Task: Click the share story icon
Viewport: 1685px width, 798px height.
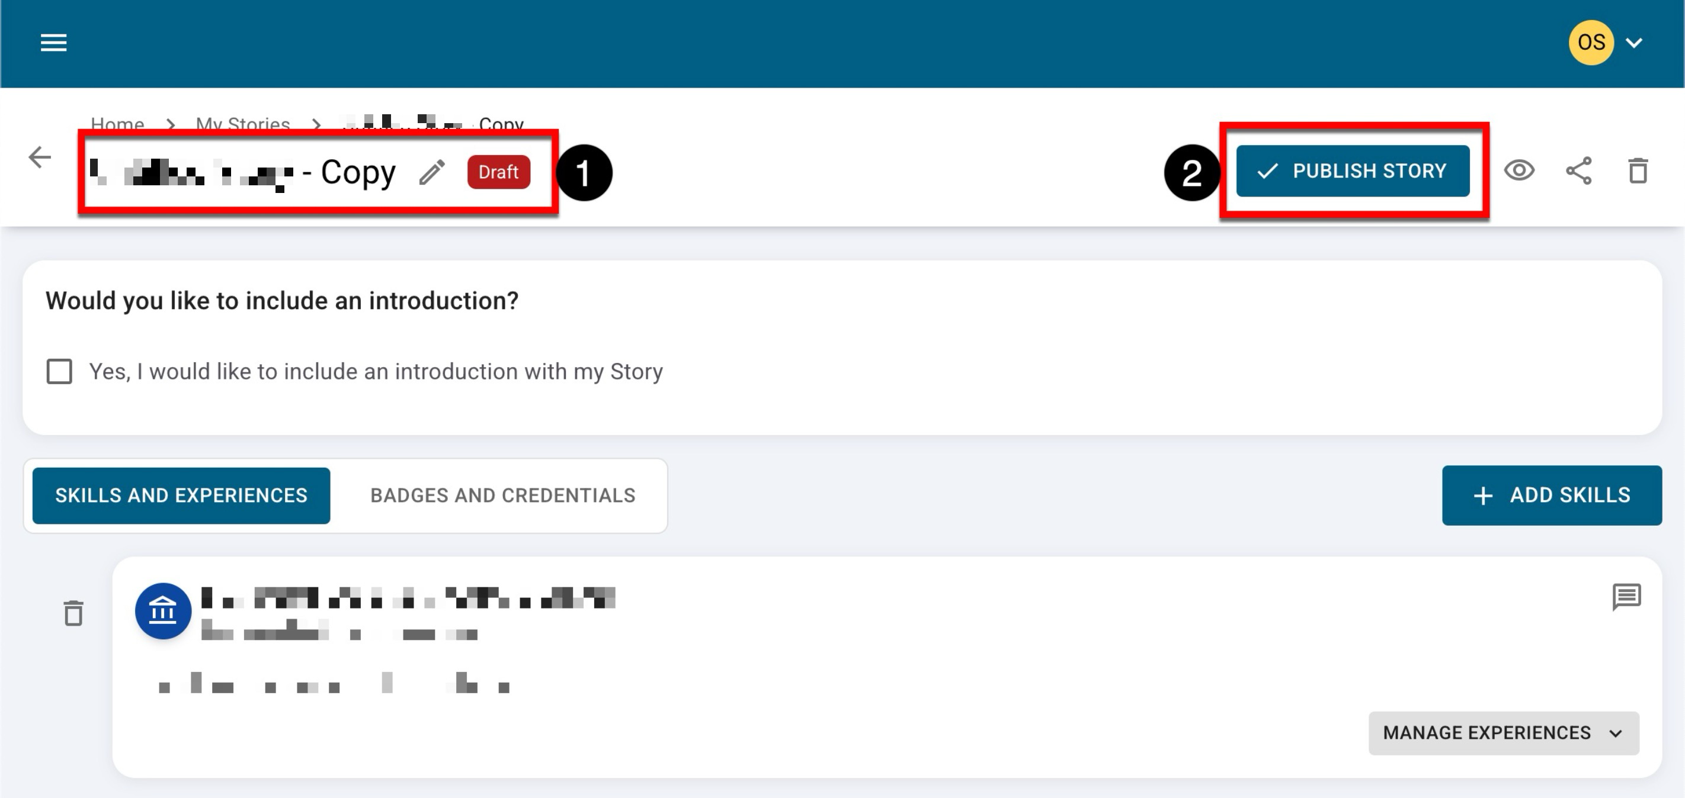Action: click(1578, 171)
